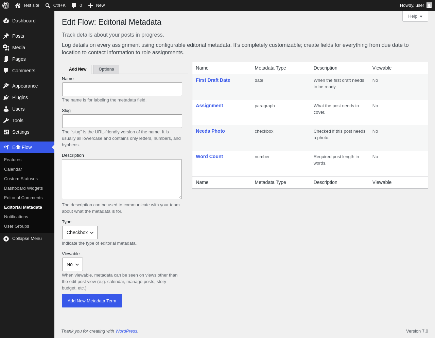The width and height of the screenshot is (435, 338).
Task: Open the First Draft Date term
Action: [213, 80]
